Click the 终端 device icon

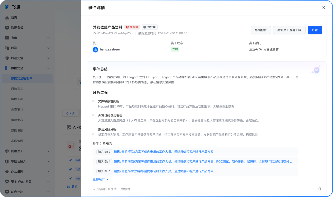click(7, 48)
